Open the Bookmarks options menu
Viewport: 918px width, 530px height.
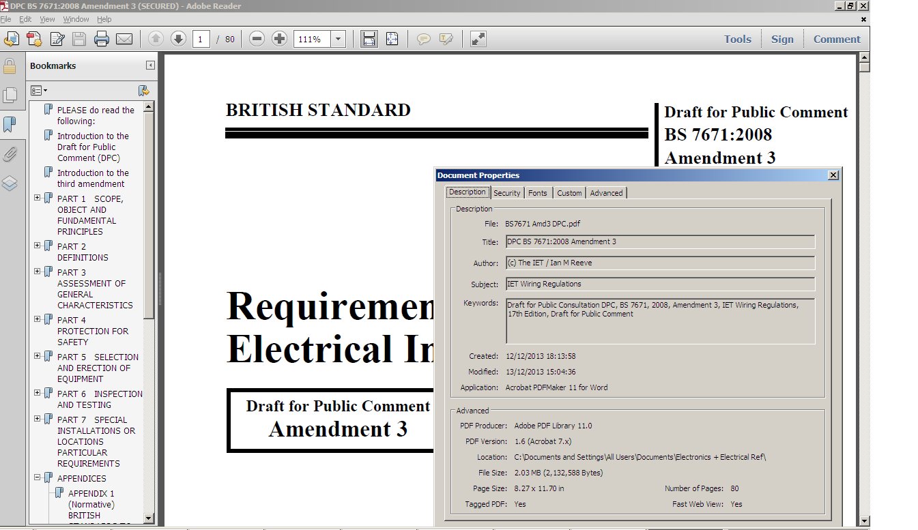pyautogui.click(x=39, y=91)
